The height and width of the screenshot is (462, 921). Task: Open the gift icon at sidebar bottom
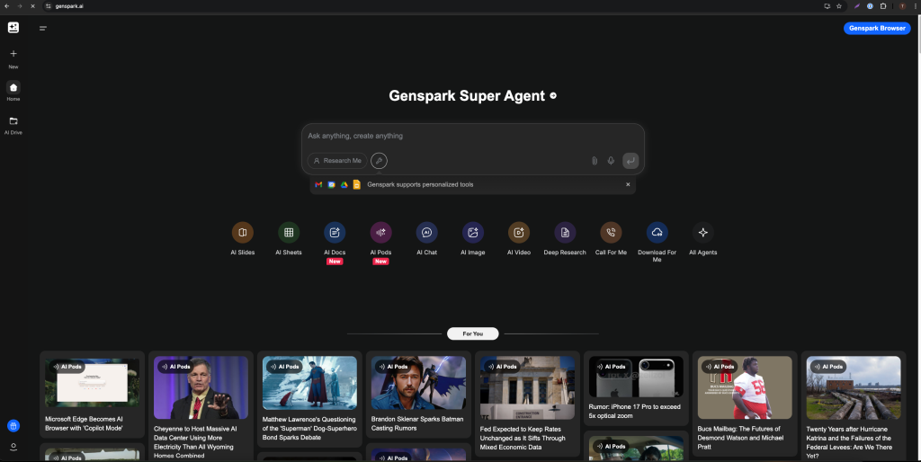click(x=13, y=426)
